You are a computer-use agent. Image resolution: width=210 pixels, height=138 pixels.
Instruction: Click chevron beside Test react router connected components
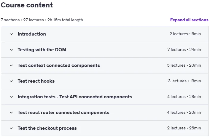click(x=11, y=113)
